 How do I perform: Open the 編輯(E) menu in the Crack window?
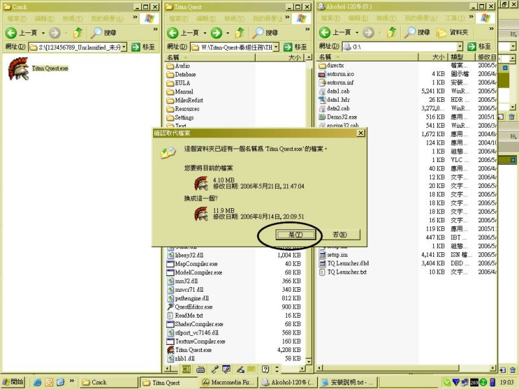click(44, 19)
